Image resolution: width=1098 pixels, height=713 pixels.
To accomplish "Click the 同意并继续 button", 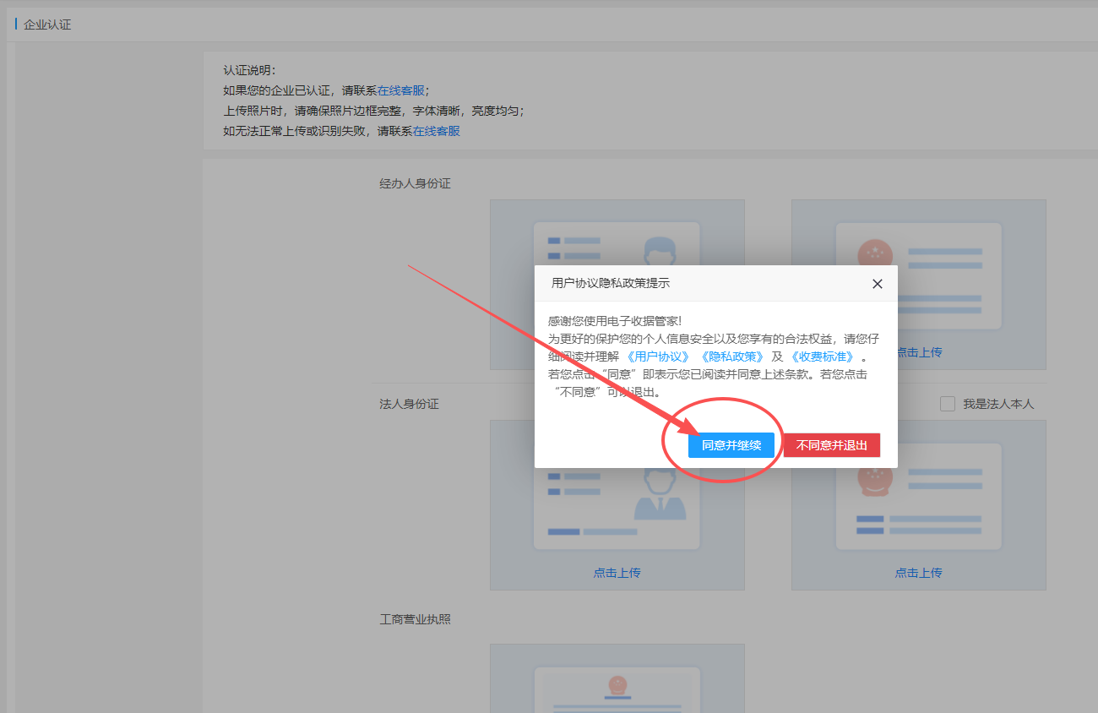I will pos(731,445).
